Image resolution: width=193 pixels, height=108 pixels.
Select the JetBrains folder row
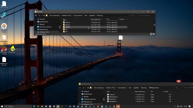[x=95, y=22]
